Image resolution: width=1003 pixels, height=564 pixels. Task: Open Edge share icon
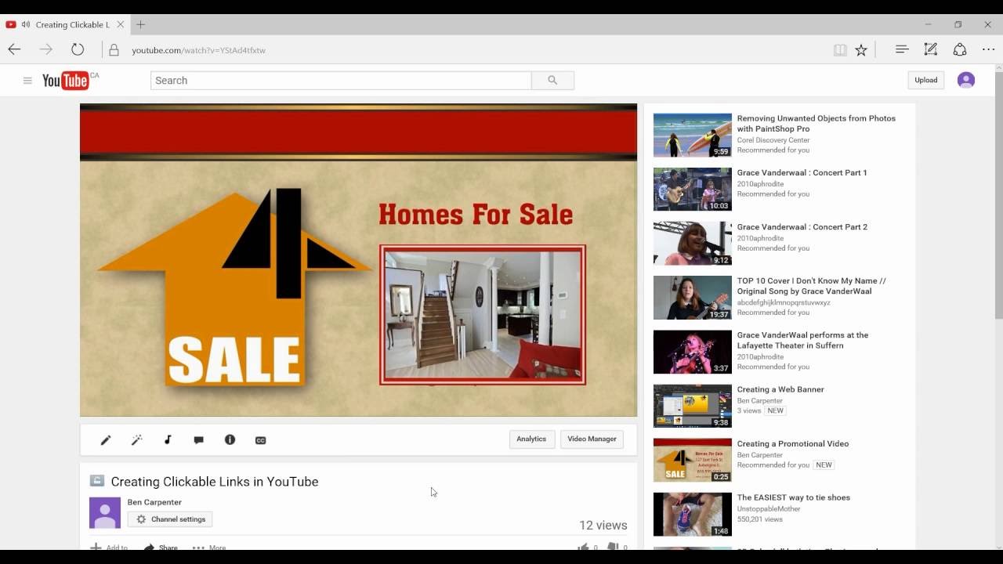click(x=960, y=49)
